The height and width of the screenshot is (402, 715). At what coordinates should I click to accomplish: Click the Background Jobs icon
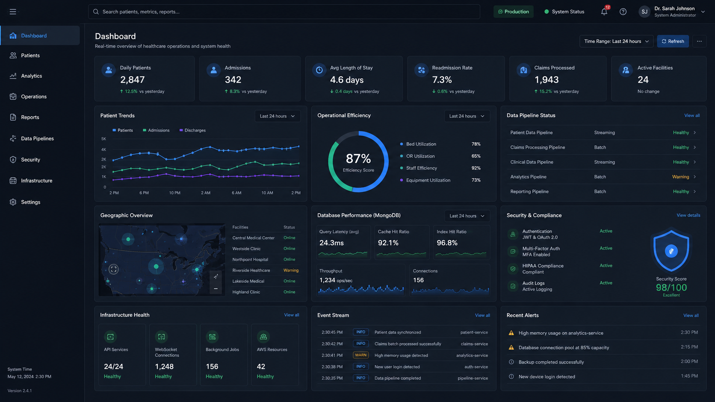[212, 337]
